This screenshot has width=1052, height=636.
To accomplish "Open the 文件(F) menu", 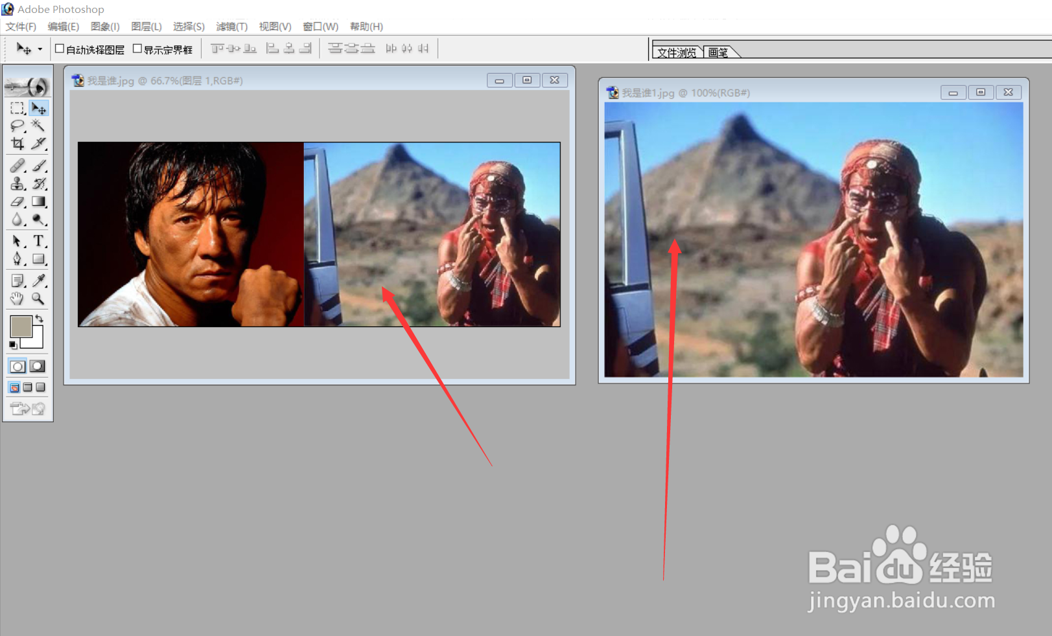I will click(x=21, y=27).
